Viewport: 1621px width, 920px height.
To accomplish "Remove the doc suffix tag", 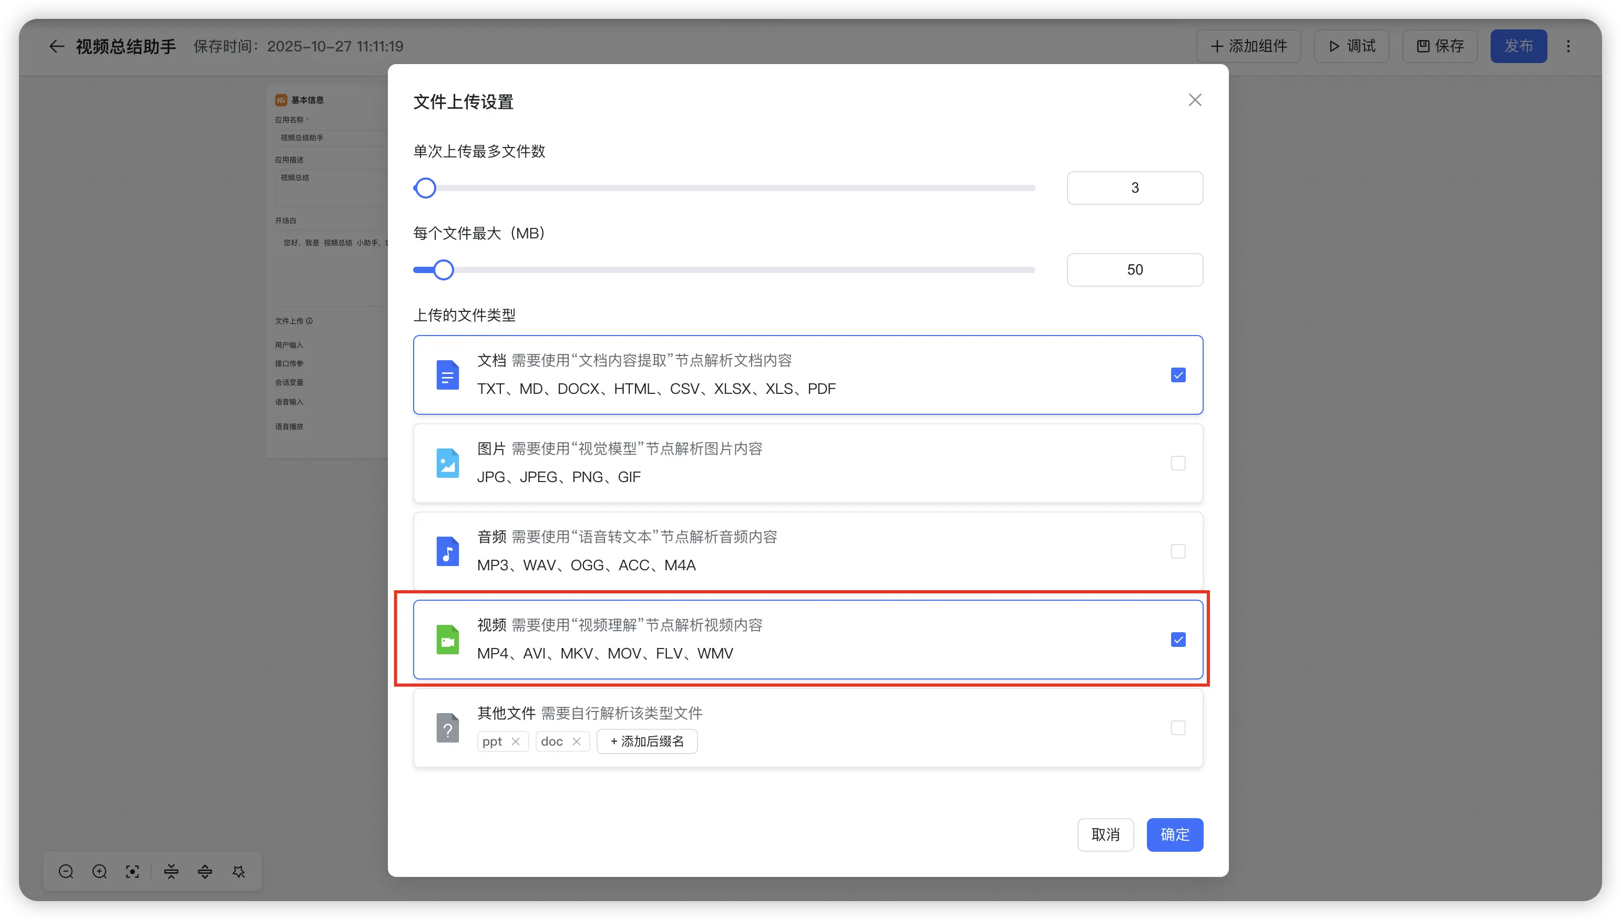I will pos(576,741).
